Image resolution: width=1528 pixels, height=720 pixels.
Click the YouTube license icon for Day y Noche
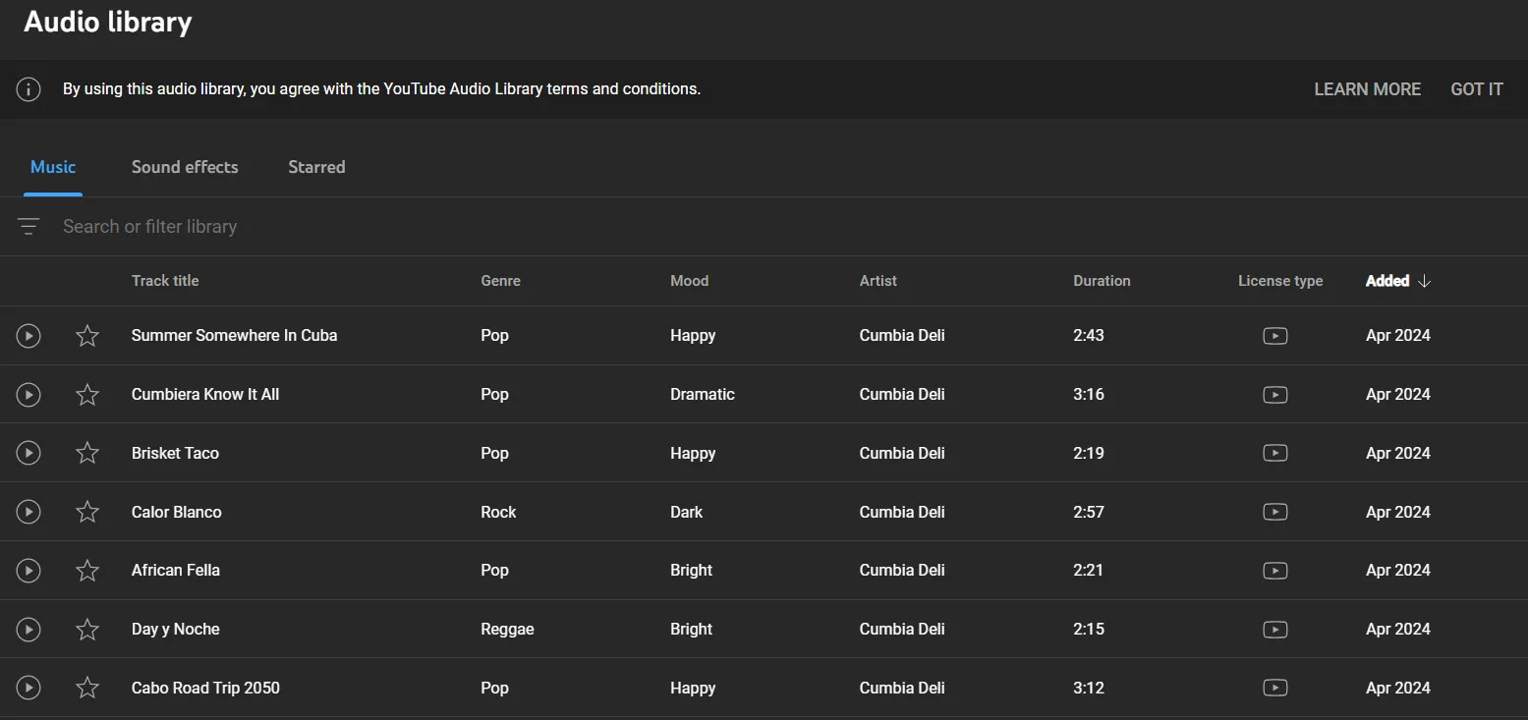pyautogui.click(x=1274, y=630)
